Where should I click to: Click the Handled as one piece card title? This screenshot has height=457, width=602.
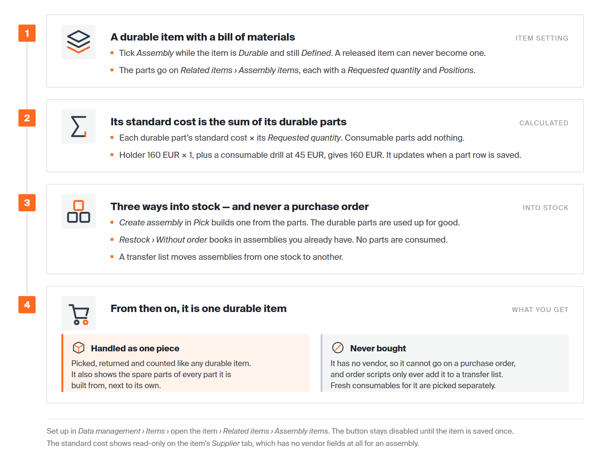135,348
